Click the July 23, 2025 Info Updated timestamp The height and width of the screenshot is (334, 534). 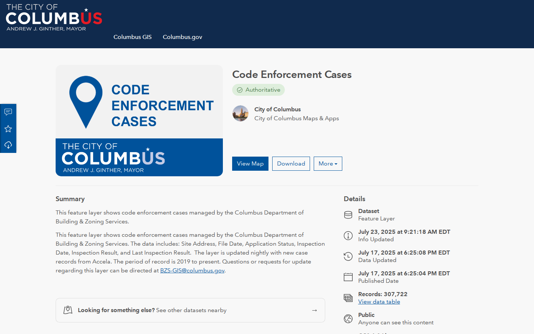click(404, 232)
